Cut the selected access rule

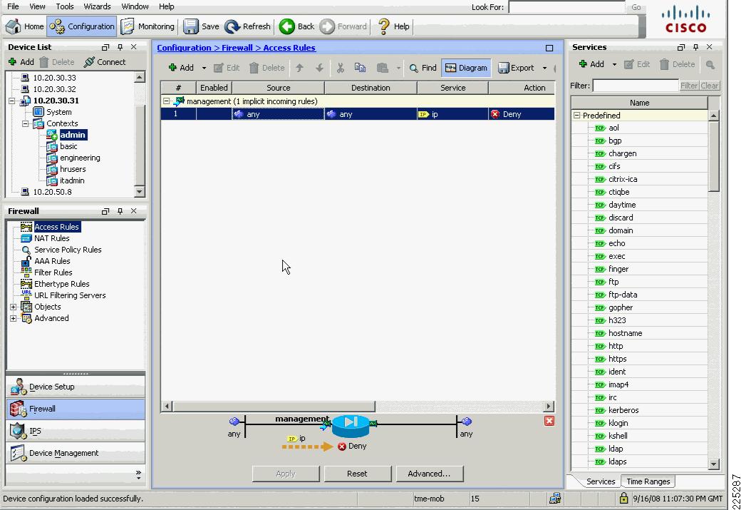coord(341,67)
